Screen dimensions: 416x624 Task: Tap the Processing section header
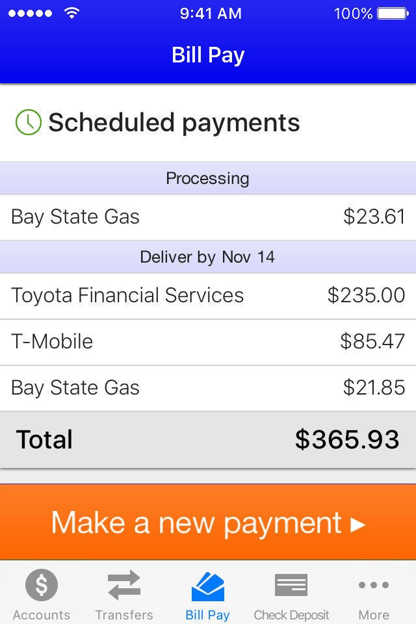[208, 178]
